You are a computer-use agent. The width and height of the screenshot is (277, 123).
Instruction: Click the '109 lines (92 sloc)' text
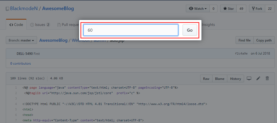(27, 79)
